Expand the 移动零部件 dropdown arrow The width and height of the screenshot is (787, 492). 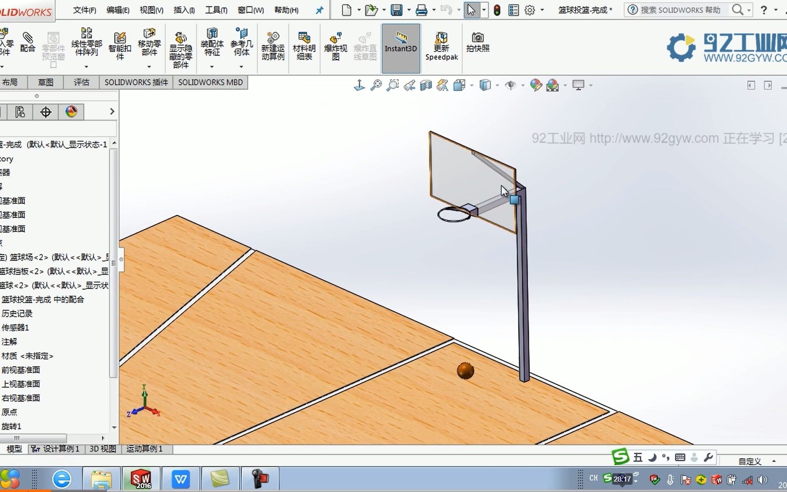click(149, 67)
